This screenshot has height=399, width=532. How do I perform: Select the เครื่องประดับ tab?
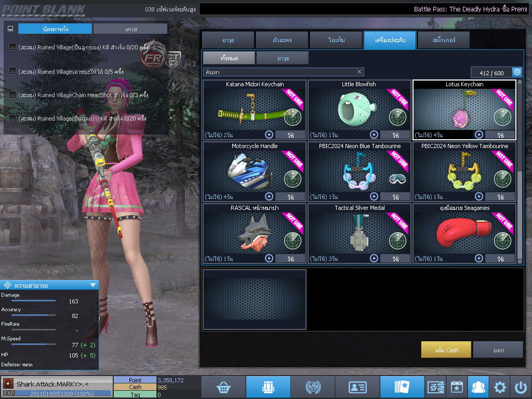390,40
